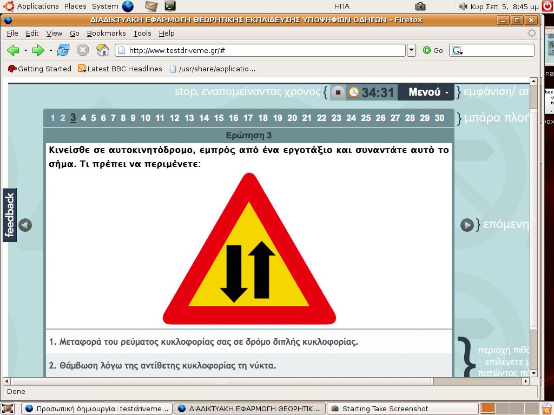
Task: Switch to Starting Take Screenshot taskbar window
Action: coord(403,409)
